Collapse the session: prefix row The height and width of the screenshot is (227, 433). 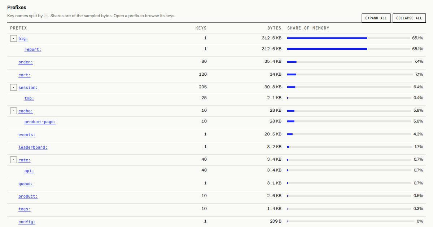tap(13, 87)
